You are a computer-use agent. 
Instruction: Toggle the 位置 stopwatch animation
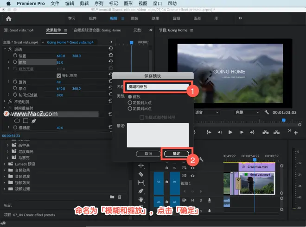pos(15,55)
